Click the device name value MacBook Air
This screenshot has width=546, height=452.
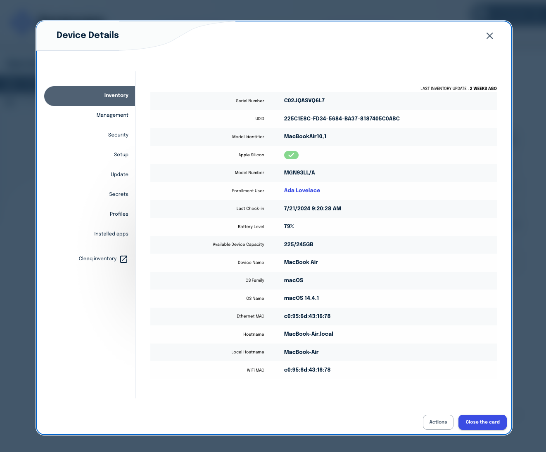pyautogui.click(x=301, y=262)
